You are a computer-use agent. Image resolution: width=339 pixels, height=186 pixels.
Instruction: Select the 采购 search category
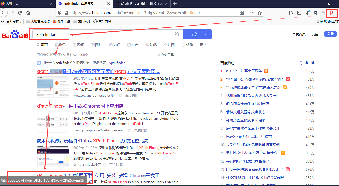click(187, 45)
